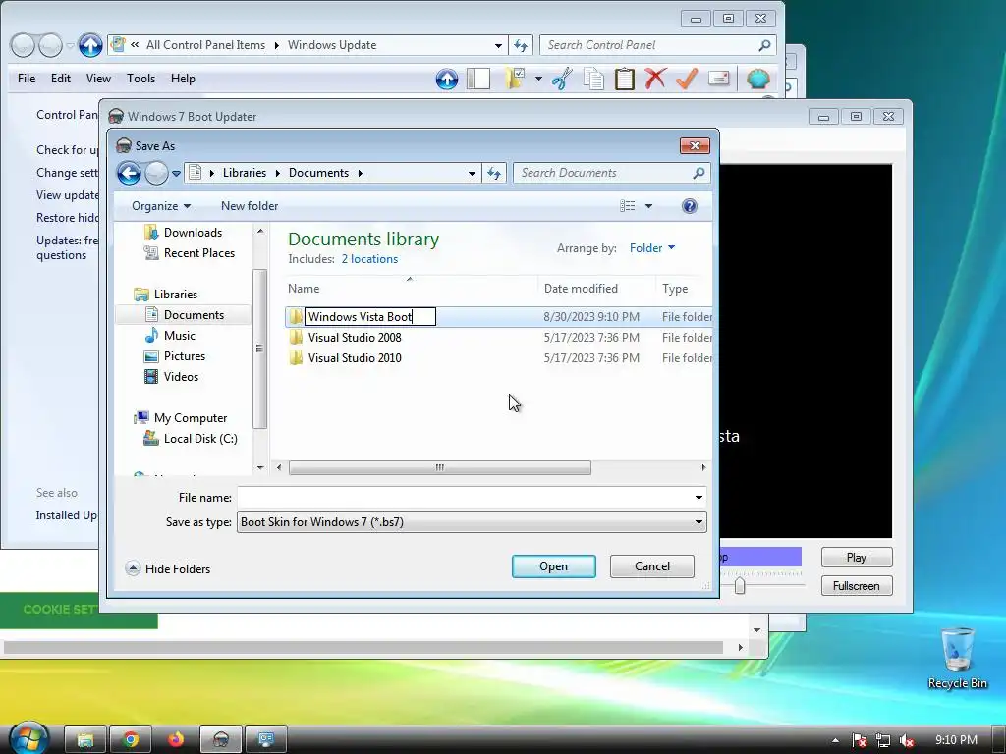Click the refresh icon beside Control Panel address bar
The width and height of the screenshot is (1006, 754).
(x=521, y=45)
